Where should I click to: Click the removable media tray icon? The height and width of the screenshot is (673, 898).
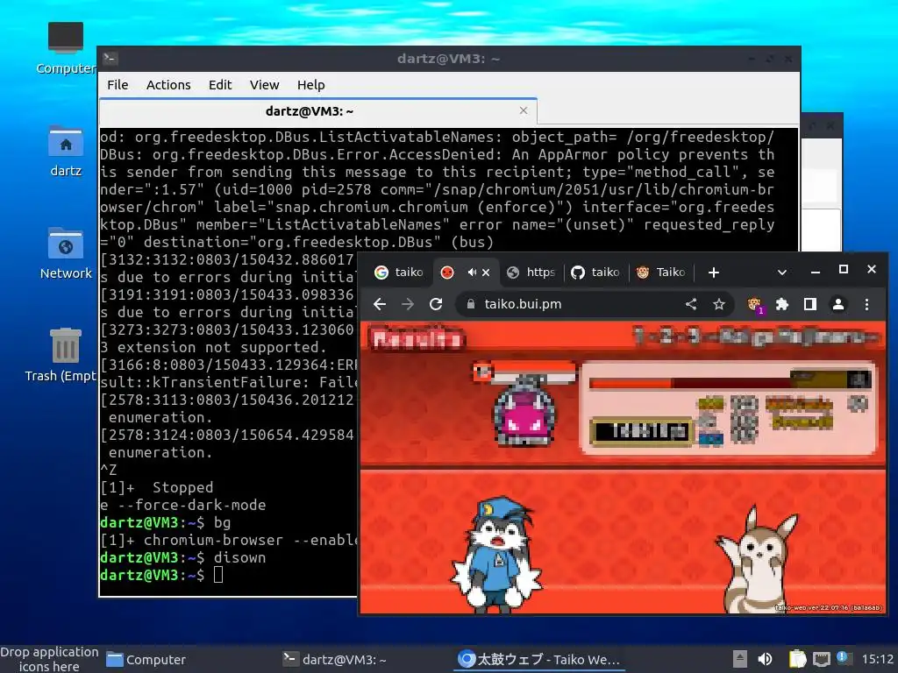pyautogui.click(x=740, y=659)
